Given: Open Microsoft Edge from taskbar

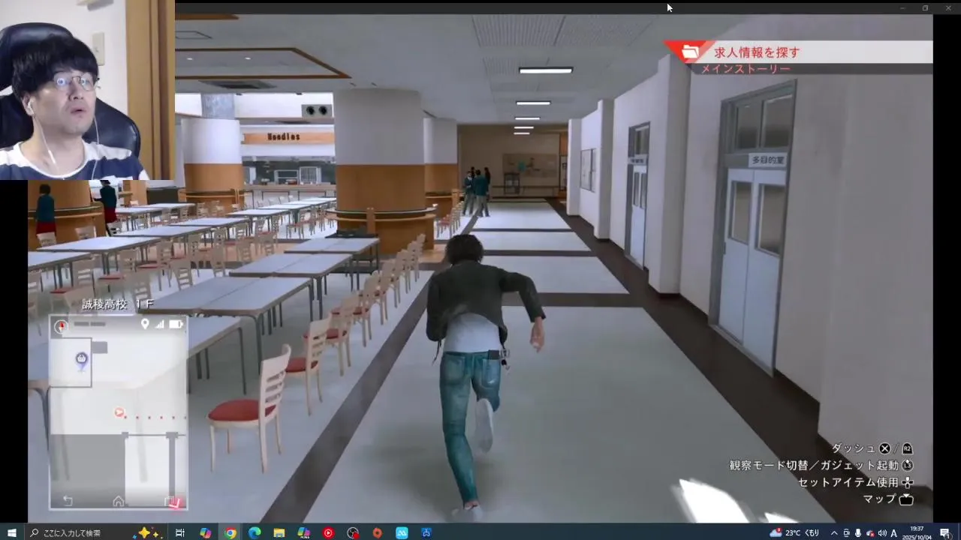Looking at the screenshot, I should 255,532.
